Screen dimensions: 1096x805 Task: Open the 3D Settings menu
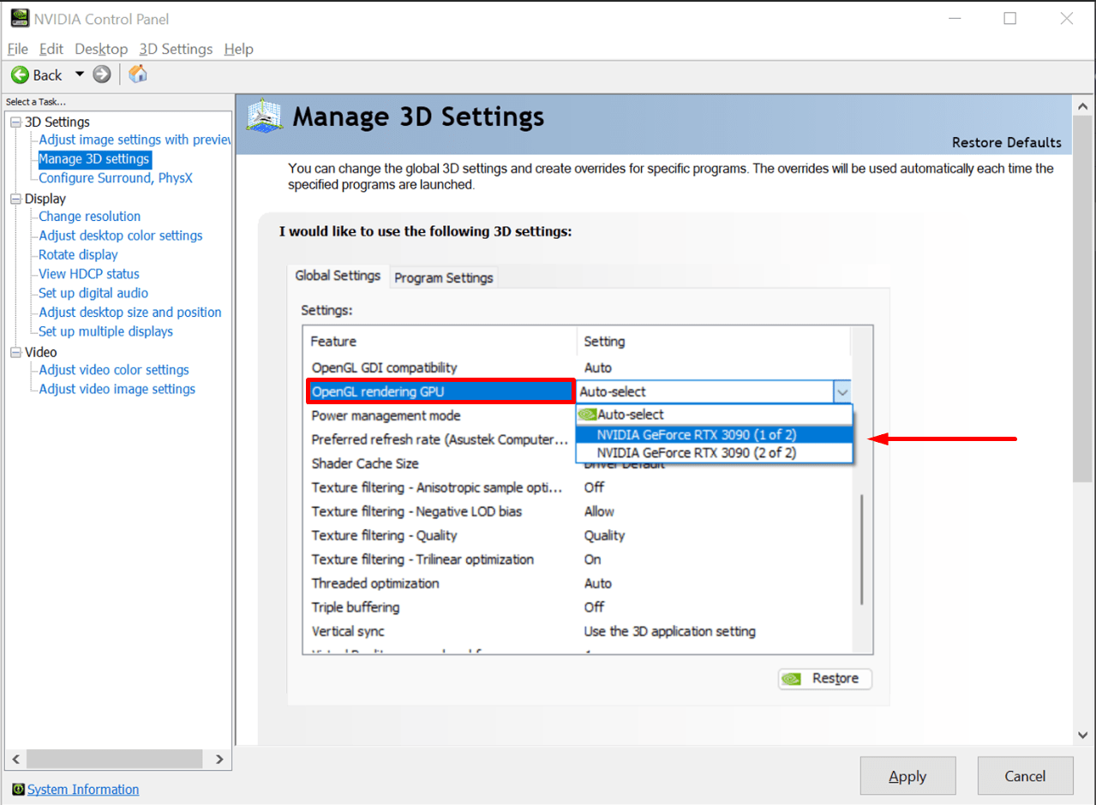tap(176, 49)
